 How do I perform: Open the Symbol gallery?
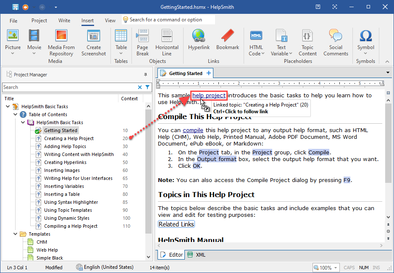[365, 42]
